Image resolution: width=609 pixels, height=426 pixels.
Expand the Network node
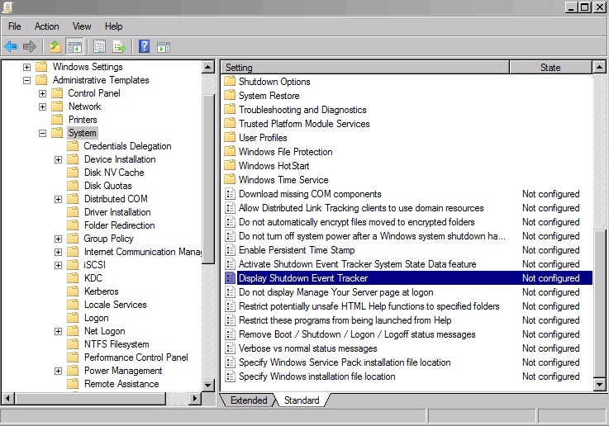pyautogui.click(x=42, y=106)
